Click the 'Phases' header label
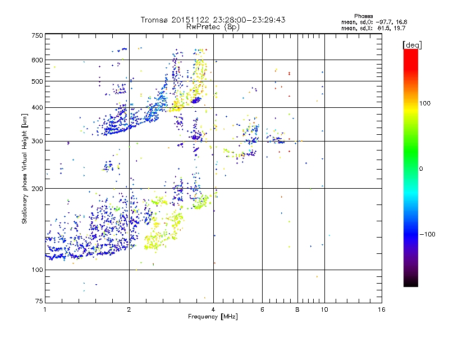Viewport: 449px width, 337px height. pyautogui.click(x=363, y=16)
